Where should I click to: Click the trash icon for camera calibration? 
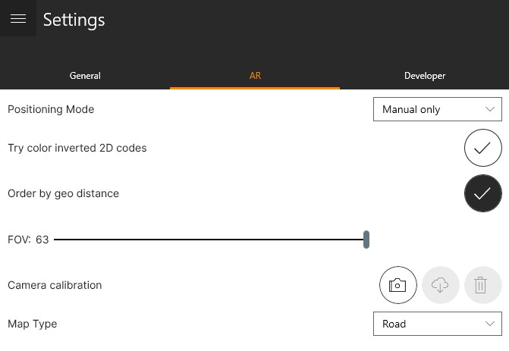(482, 285)
